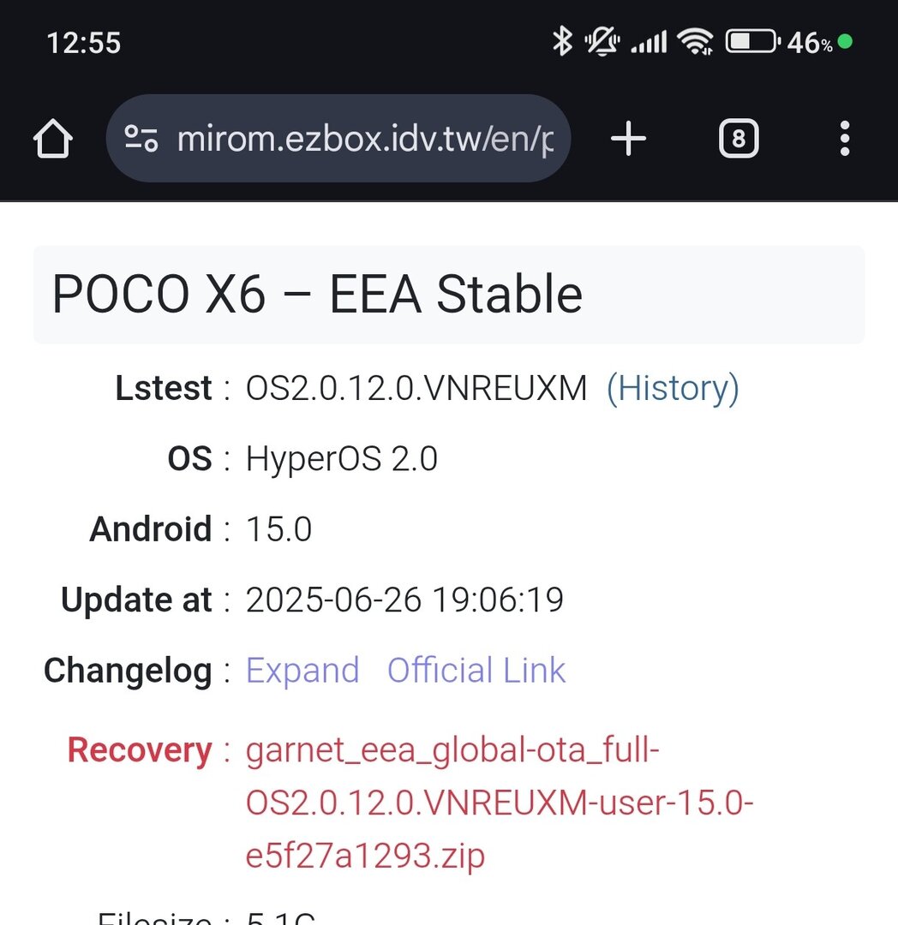
Task: Open the Official Link for changelog
Action: [476, 671]
